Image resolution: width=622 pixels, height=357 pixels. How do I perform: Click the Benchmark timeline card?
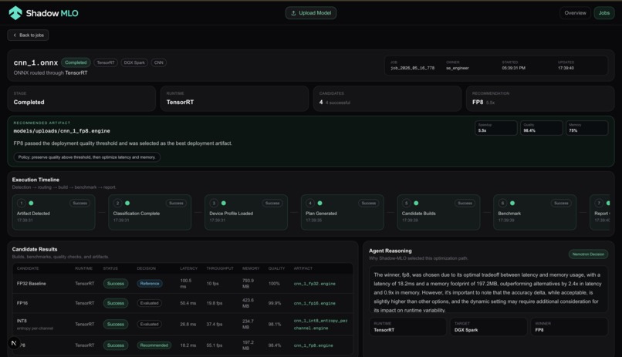(x=535, y=212)
